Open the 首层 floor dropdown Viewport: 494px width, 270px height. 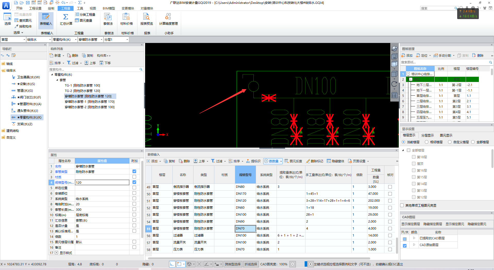click(x=24, y=39)
